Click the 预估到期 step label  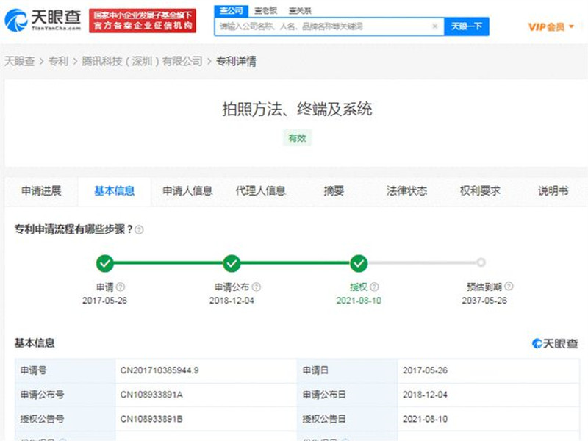pyautogui.click(x=484, y=287)
